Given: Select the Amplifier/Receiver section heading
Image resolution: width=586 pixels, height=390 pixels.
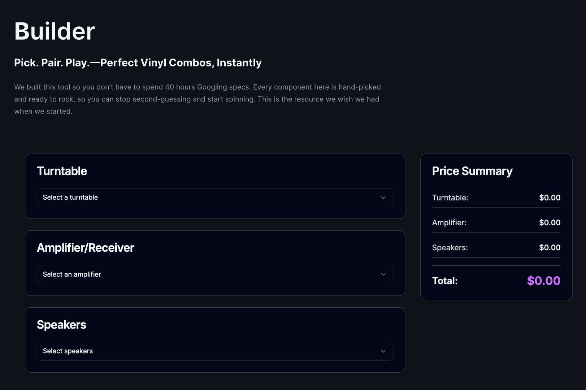Looking at the screenshot, I should [x=86, y=248].
